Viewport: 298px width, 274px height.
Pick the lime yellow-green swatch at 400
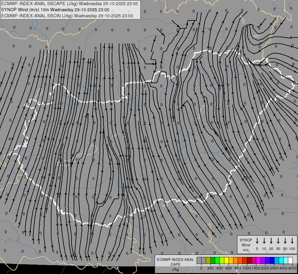click(222, 260)
